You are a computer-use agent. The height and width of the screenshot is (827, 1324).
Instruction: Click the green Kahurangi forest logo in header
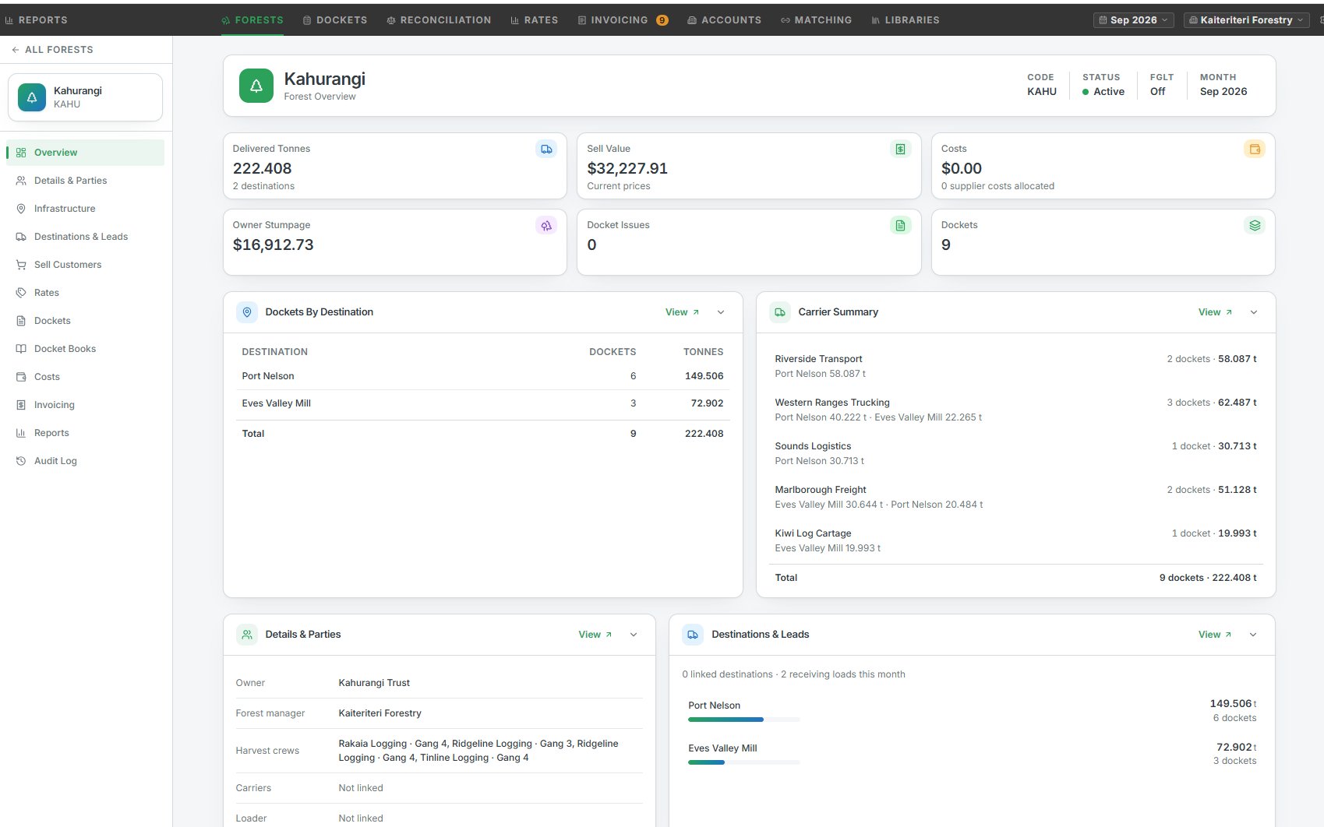point(256,86)
